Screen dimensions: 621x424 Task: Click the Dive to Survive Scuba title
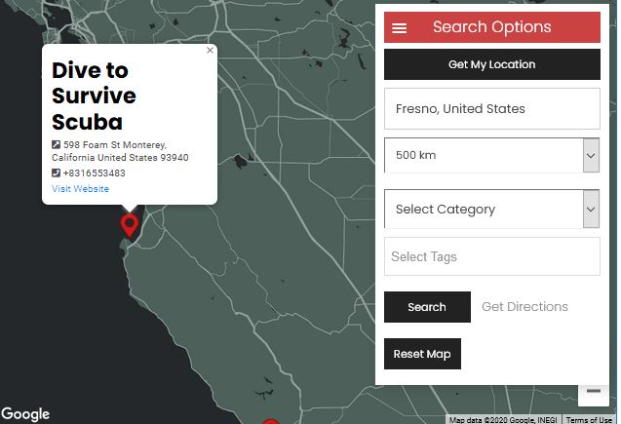coord(94,96)
